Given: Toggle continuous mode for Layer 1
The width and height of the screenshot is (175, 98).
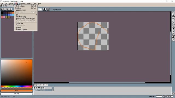Looking at the screenshot, I should click(39, 90).
